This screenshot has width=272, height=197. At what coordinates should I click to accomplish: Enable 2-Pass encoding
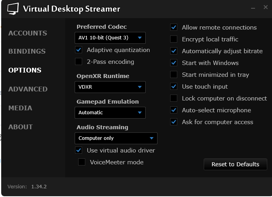point(79,62)
